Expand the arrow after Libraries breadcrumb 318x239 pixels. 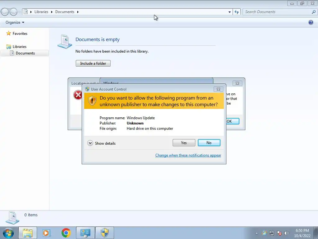[x=52, y=12]
